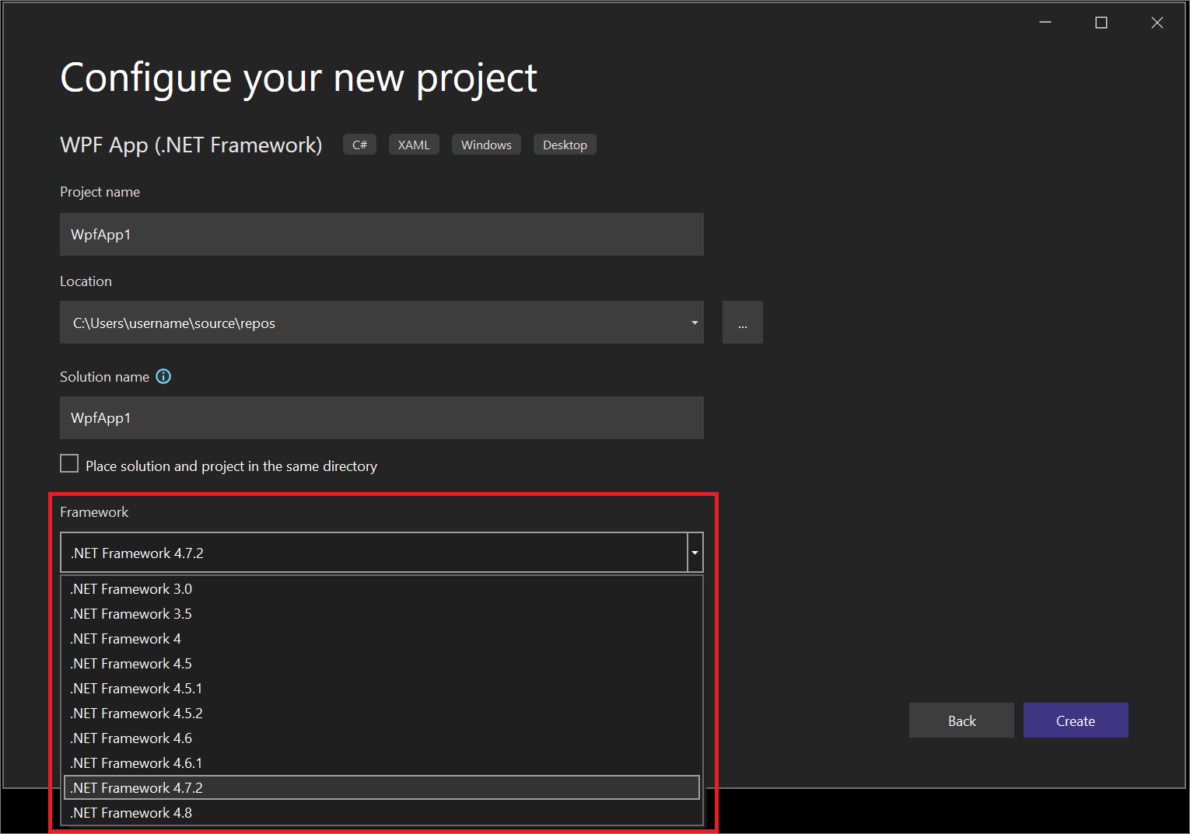1190x834 pixels.
Task: Choose .NET Framework 4.6.1 entry
Action: click(x=382, y=763)
